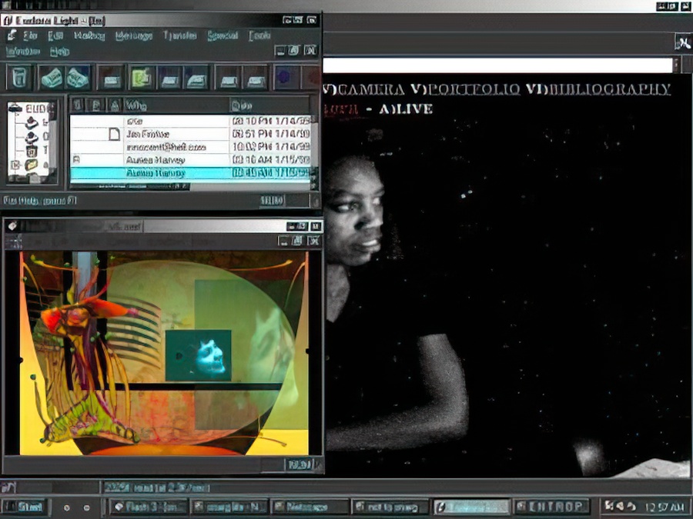Open the Mailbox menu in Eudora Light

(89, 35)
